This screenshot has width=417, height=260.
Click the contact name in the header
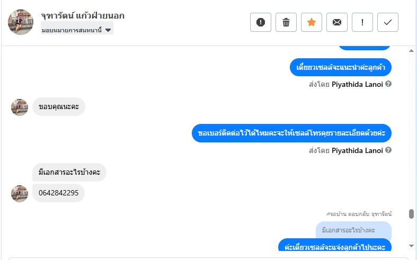(83, 16)
